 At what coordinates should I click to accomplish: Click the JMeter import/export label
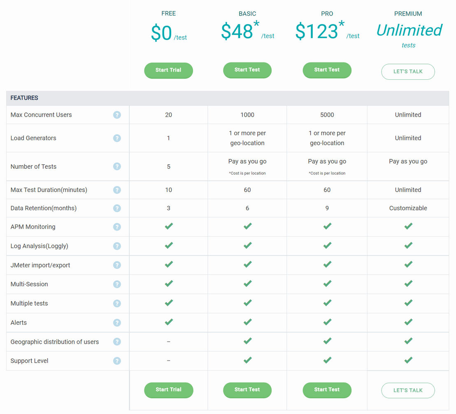[x=40, y=265]
